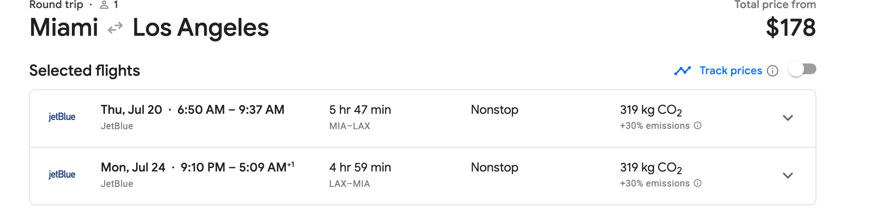Click the Los Angeles city heading
The height and width of the screenshot is (223, 874).
tap(201, 28)
